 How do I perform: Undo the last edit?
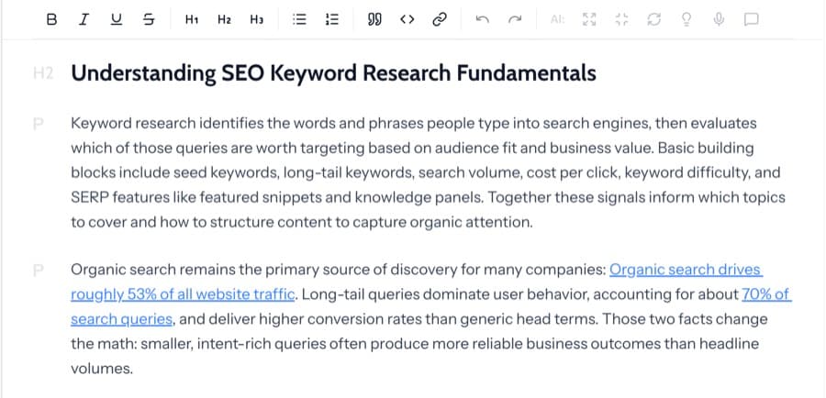click(x=482, y=18)
